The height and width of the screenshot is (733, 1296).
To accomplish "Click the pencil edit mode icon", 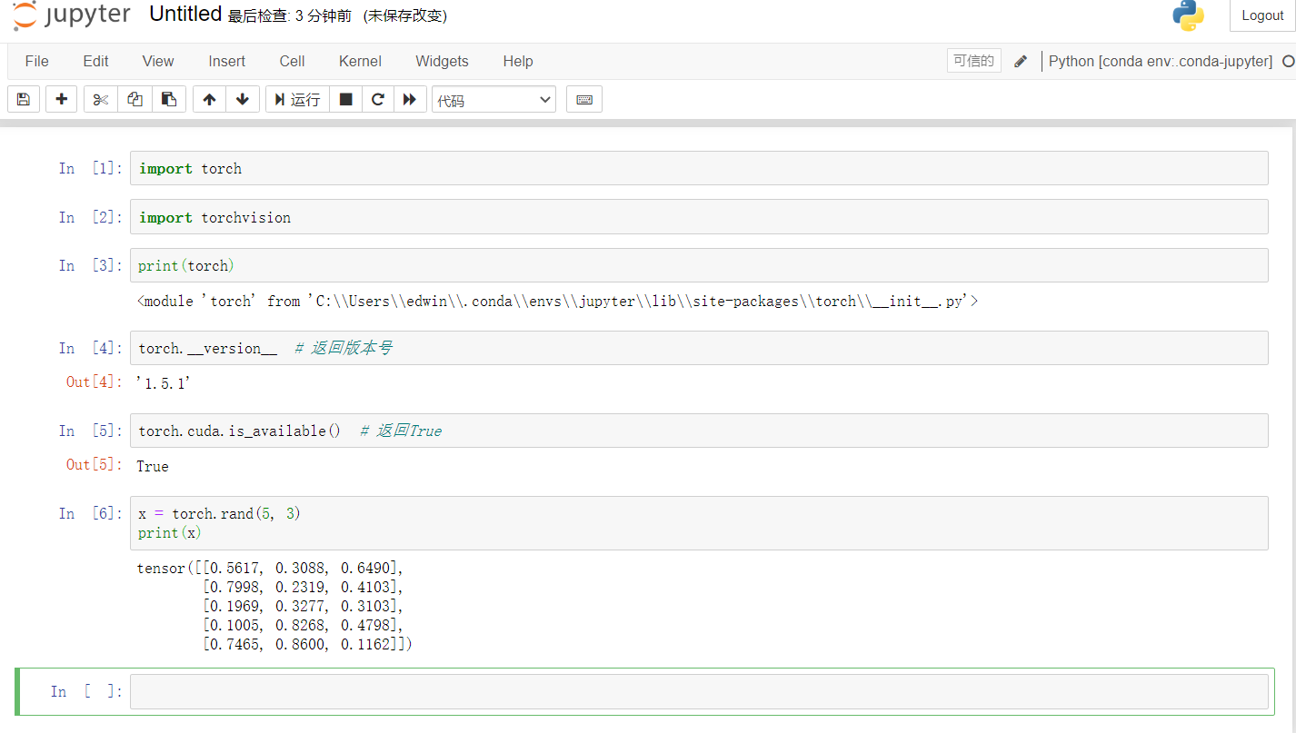I will tap(1021, 61).
